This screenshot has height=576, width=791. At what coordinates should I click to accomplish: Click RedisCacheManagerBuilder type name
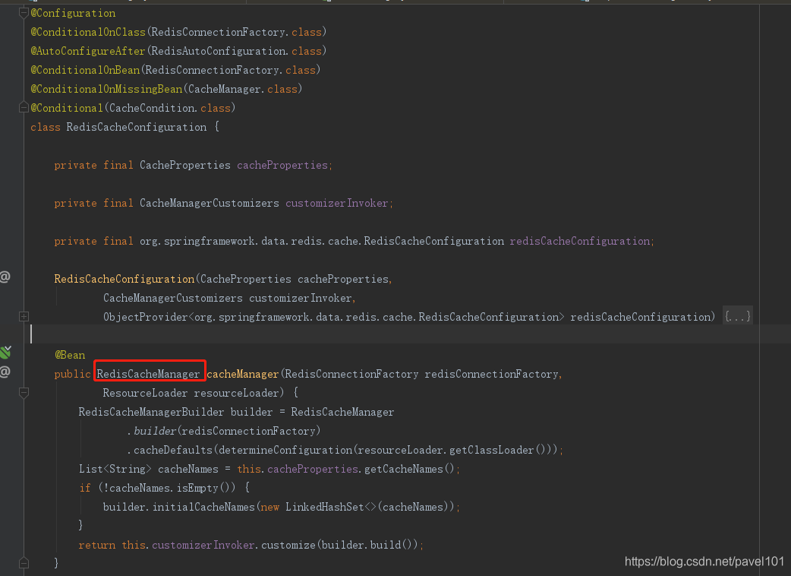tap(151, 412)
